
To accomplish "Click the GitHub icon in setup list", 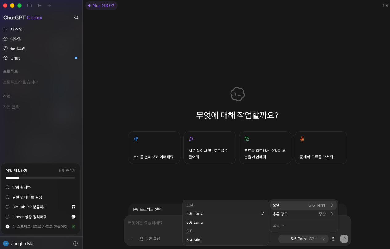I will pos(74,207).
